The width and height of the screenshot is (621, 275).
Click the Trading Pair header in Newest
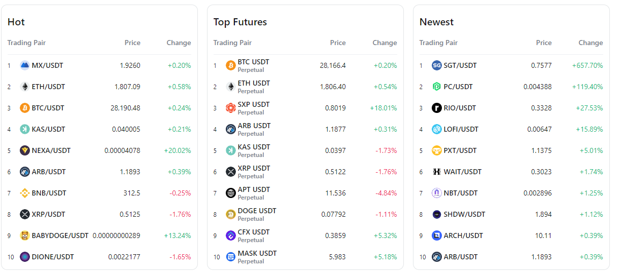[x=438, y=43]
